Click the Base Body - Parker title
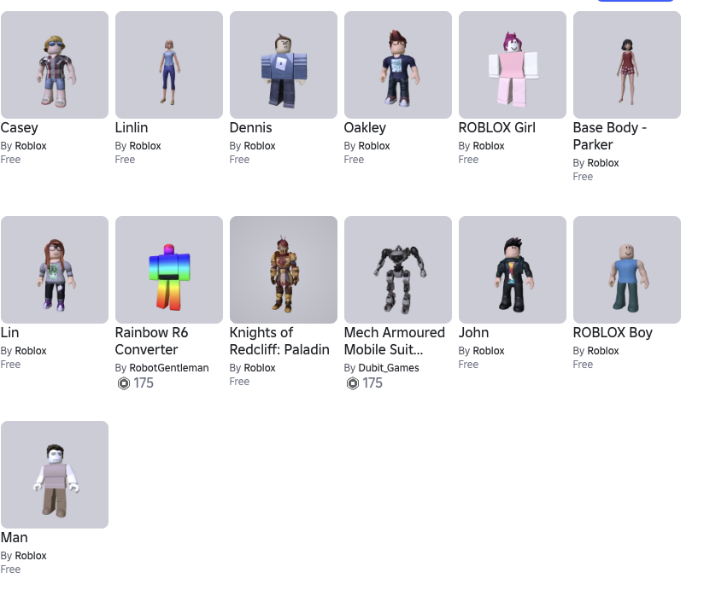Image resolution: width=704 pixels, height=596 pixels. click(x=610, y=136)
